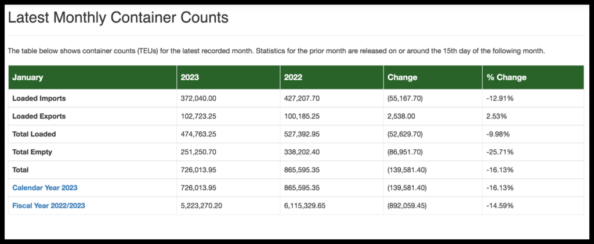
Task: Open the Fiscal Year 2022/2023 link
Action: click(49, 206)
